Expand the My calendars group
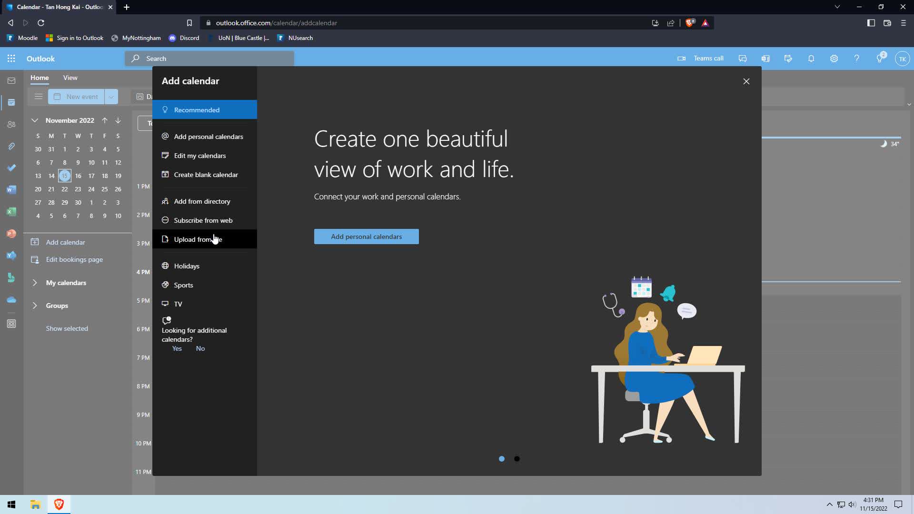The width and height of the screenshot is (914, 514). [x=35, y=283]
